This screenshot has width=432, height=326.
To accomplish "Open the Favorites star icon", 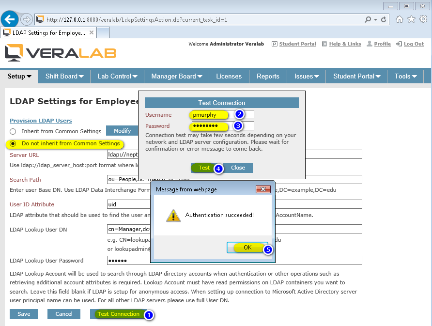I will coord(411,19).
